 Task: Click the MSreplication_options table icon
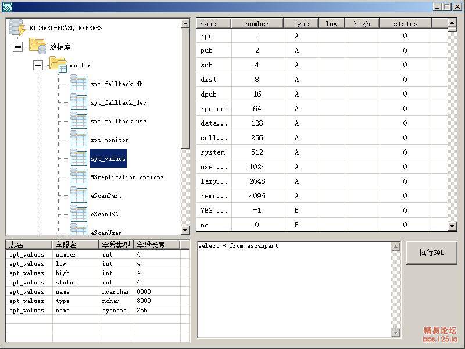[78, 177]
